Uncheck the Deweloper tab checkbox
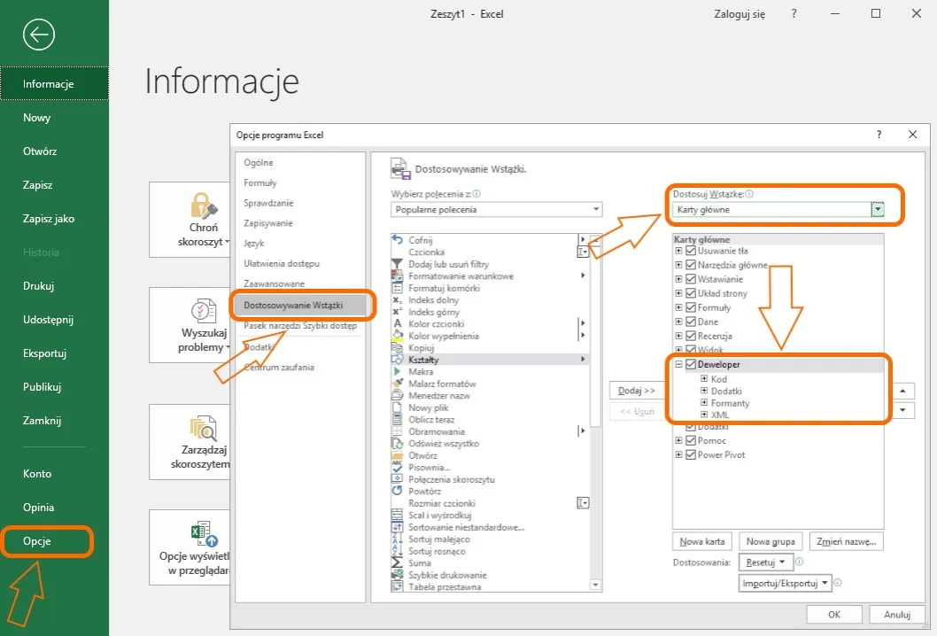The height and width of the screenshot is (636, 937). pyautogui.click(x=691, y=365)
